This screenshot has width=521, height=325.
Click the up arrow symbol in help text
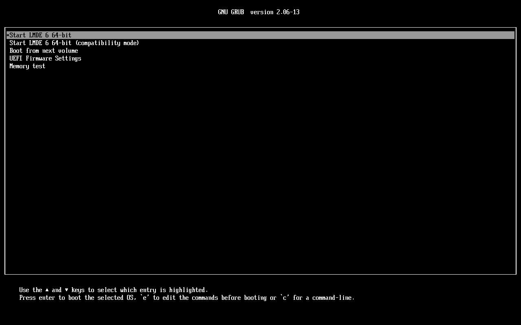click(46, 290)
